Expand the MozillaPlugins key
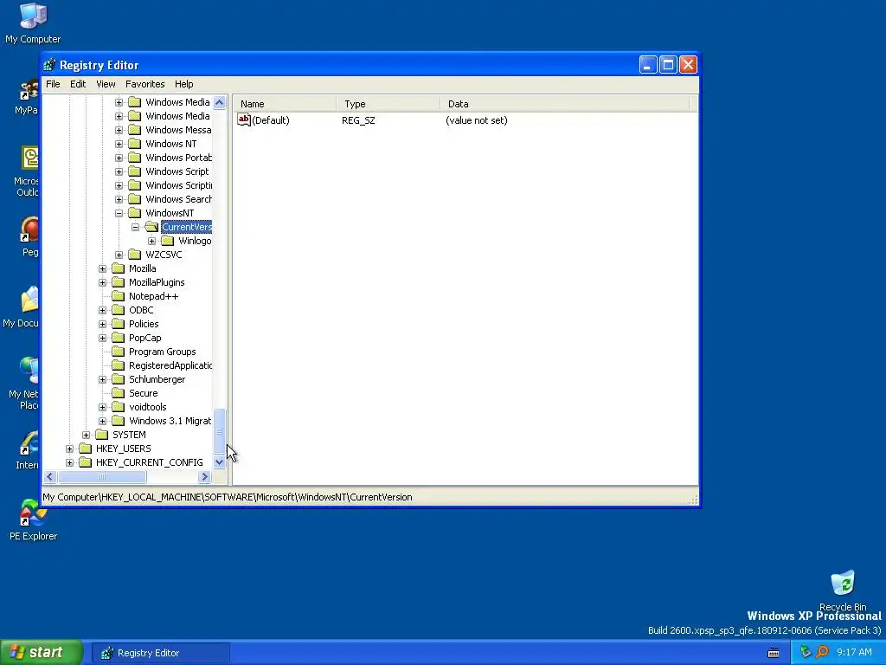The image size is (886, 665). click(x=102, y=282)
